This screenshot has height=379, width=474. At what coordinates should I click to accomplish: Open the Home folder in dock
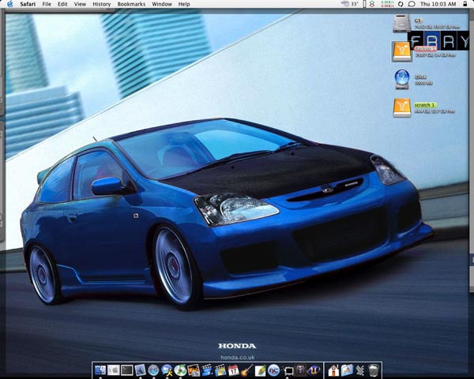coord(333,370)
